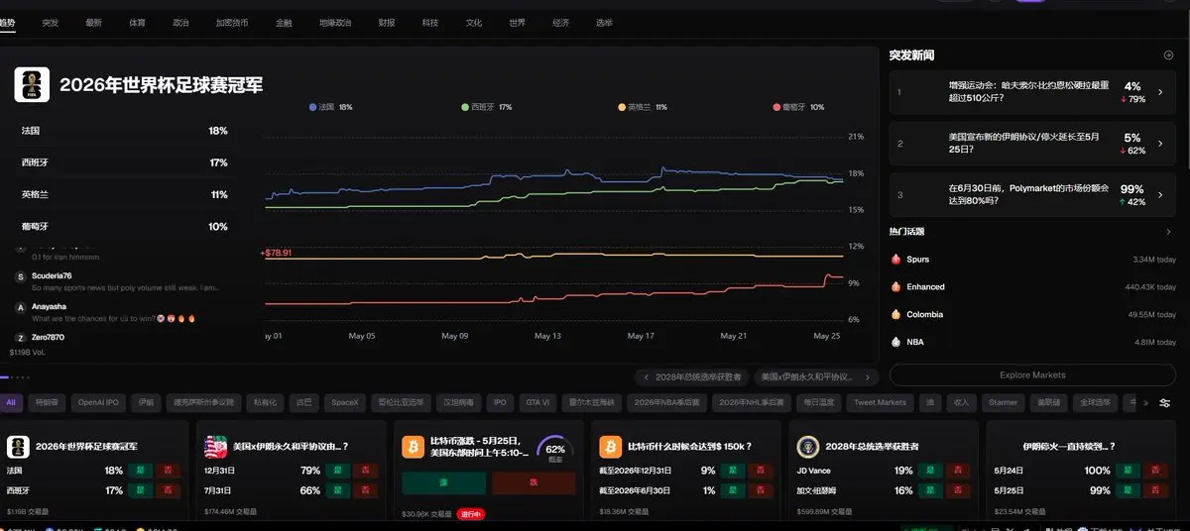Image resolution: width=1190 pixels, height=531 pixels.
Task: Select the Starmer filter chip
Action: click(x=1003, y=403)
